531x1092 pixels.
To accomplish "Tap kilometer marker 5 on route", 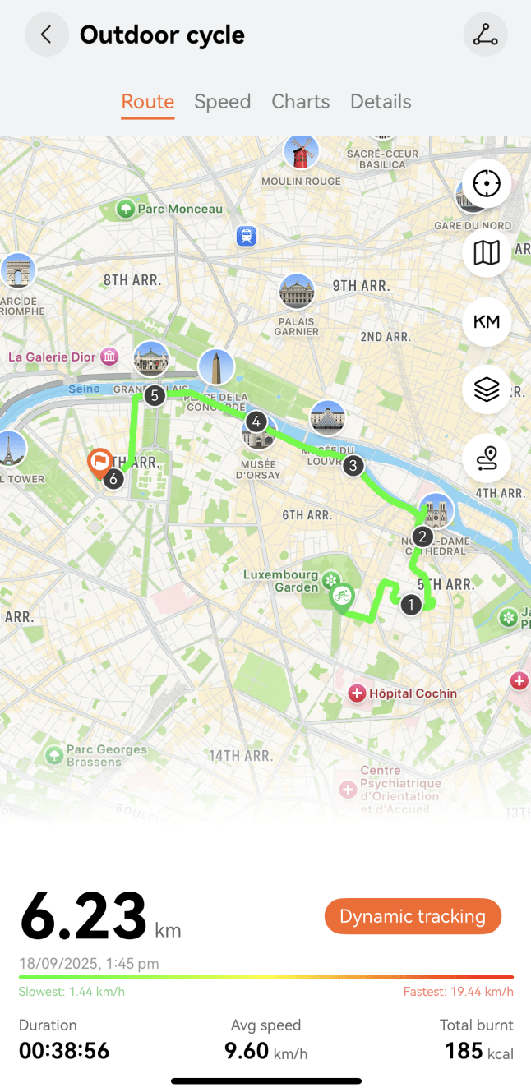I will 154,396.
